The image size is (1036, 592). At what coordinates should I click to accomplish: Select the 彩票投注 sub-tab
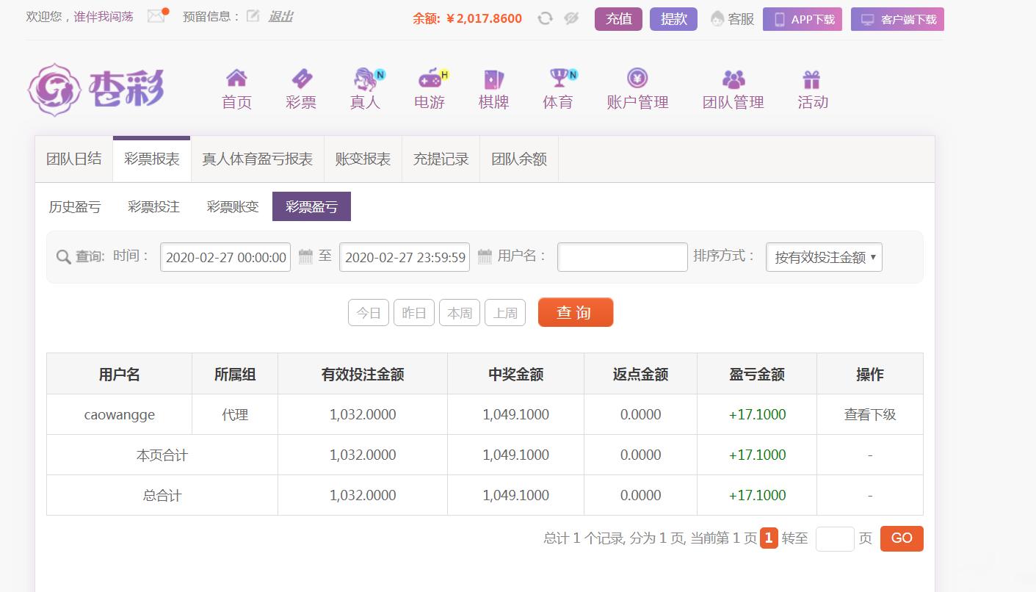click(x=153, y=207)
